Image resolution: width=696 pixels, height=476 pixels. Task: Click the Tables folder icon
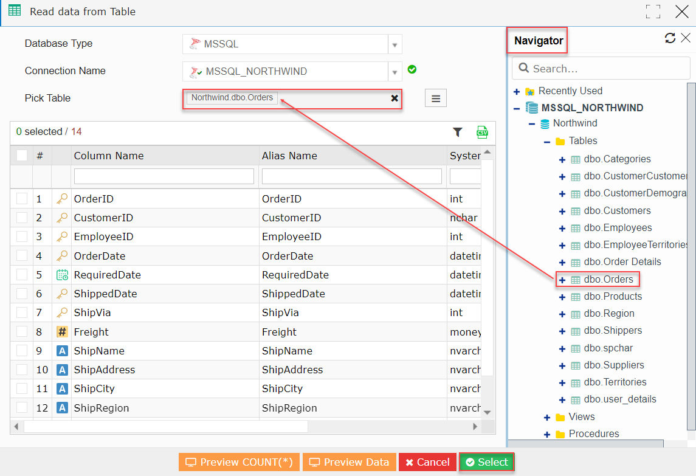coord(560,142)
